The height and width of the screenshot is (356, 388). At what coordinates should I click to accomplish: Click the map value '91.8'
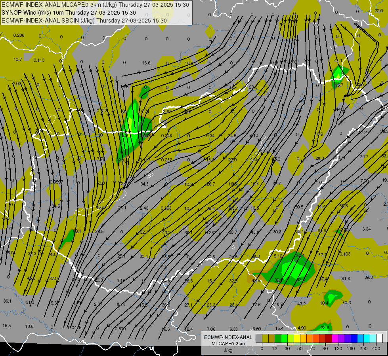pyautogui.click(x=346, y=278)
